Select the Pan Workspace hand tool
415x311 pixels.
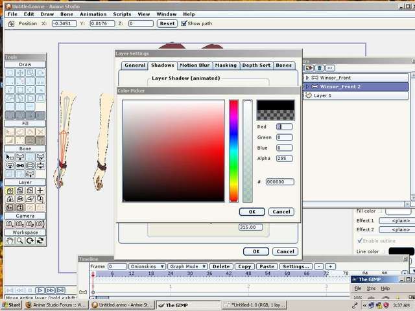10,240
